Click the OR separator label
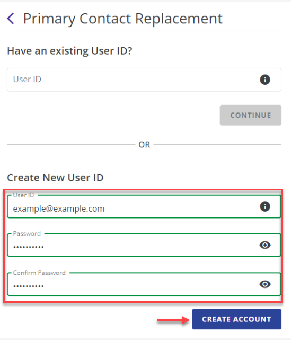291x340 pixels. 144,145
